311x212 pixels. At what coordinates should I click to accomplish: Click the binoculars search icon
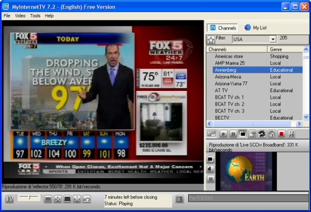tap(9, 199)
